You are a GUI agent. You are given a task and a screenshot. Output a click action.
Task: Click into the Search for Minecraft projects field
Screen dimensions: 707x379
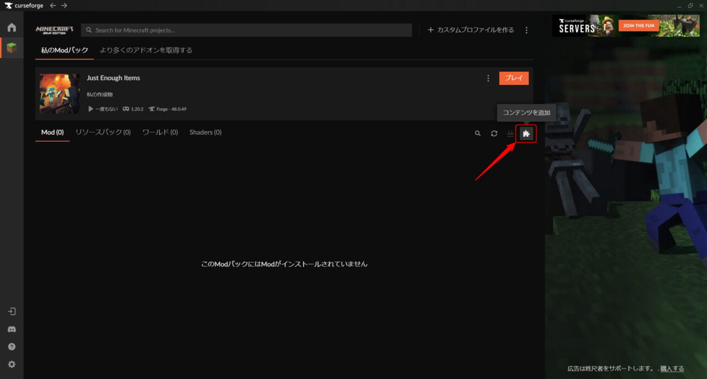click(x=246, y=30)
